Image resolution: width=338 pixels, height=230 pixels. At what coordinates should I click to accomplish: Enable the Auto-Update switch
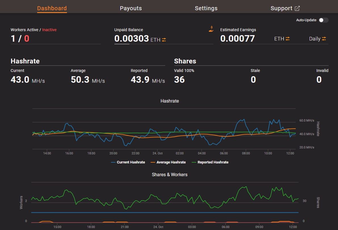pos(324,20)
